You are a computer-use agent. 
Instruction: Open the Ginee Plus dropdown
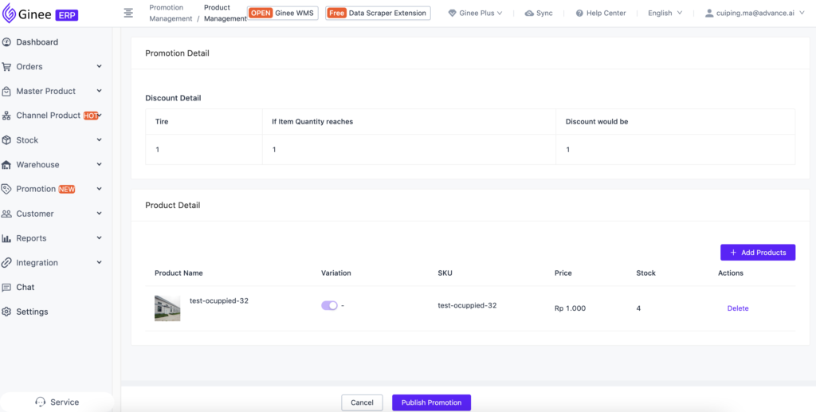coord(475,13)
